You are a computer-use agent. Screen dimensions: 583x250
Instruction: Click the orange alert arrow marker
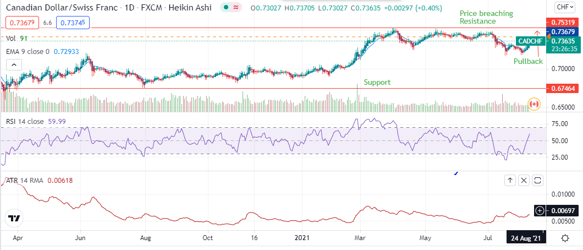point(540,38)
